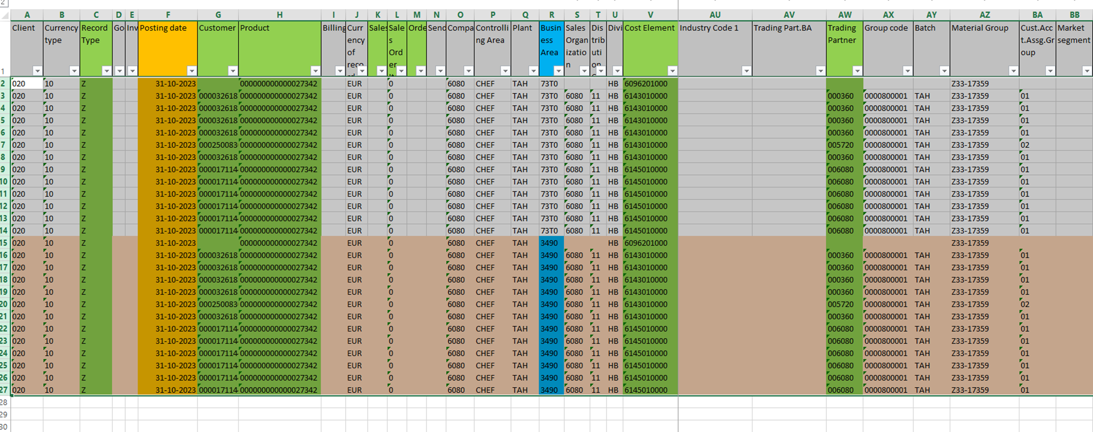Expand the Industry Code 1 filter
The image size is (1093, 432).
pos(746,71)
